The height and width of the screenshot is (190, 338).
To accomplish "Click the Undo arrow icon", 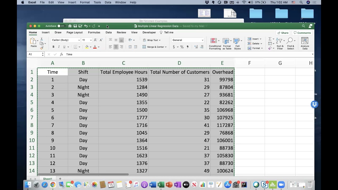I will pos(86,26).
